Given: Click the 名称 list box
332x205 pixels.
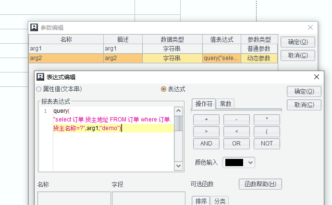Looking at the screenshot, I should coord(74,198).
